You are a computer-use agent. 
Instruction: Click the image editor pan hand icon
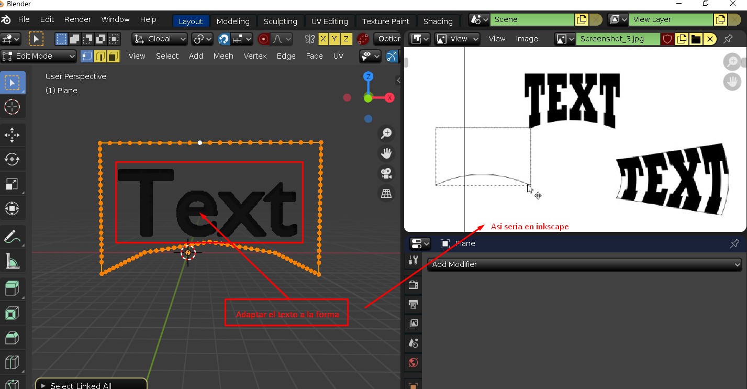click(x=732, y=82)
